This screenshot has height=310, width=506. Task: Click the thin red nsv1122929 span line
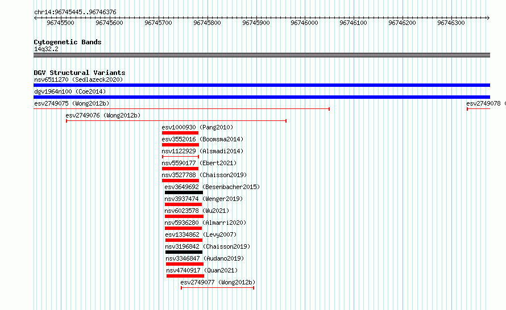tap(180, 157)
